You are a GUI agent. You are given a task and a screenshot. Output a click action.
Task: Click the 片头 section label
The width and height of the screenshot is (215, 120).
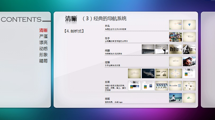pos(107,26)
